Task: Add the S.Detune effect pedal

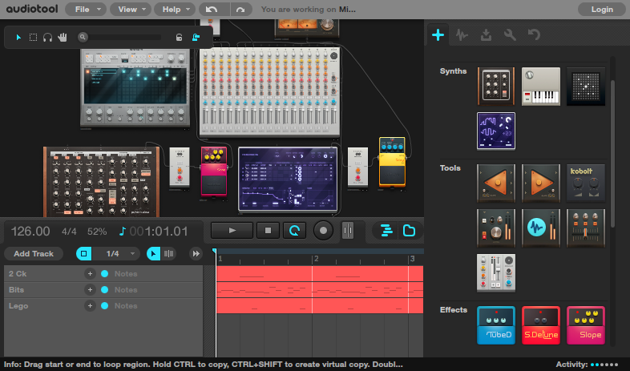Action: (541, 325)
